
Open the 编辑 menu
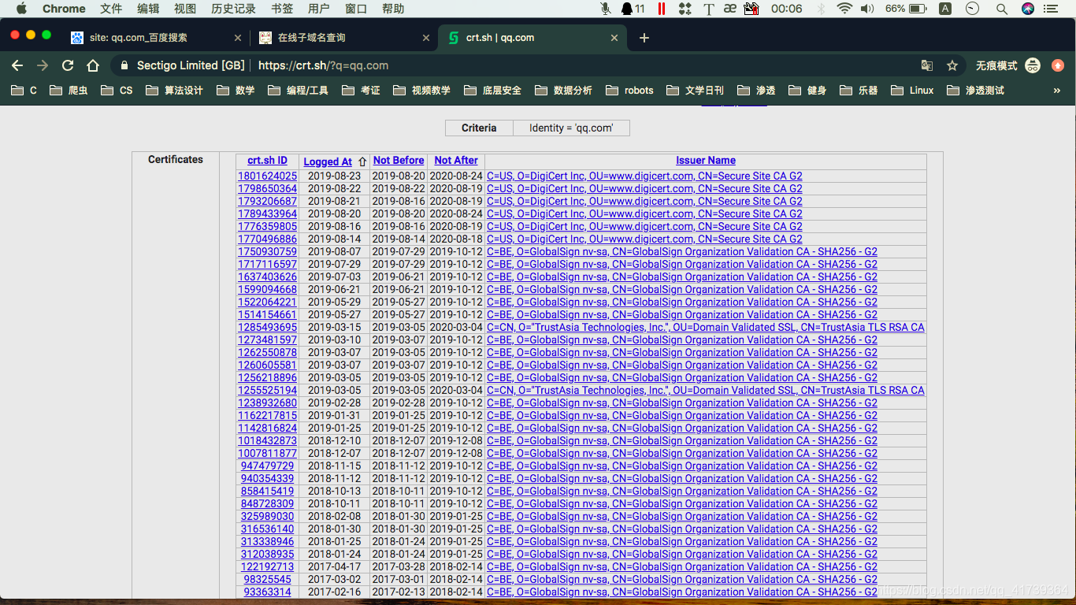coord(148,9)
